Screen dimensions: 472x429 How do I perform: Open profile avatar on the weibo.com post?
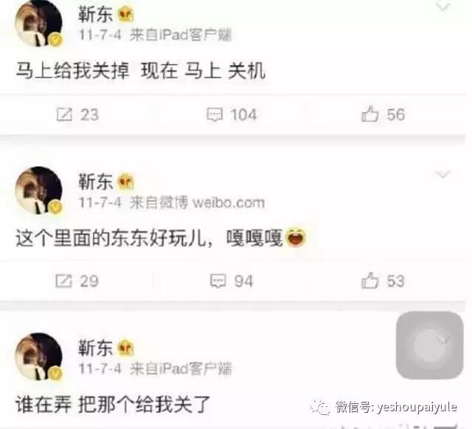pos(39,190)
